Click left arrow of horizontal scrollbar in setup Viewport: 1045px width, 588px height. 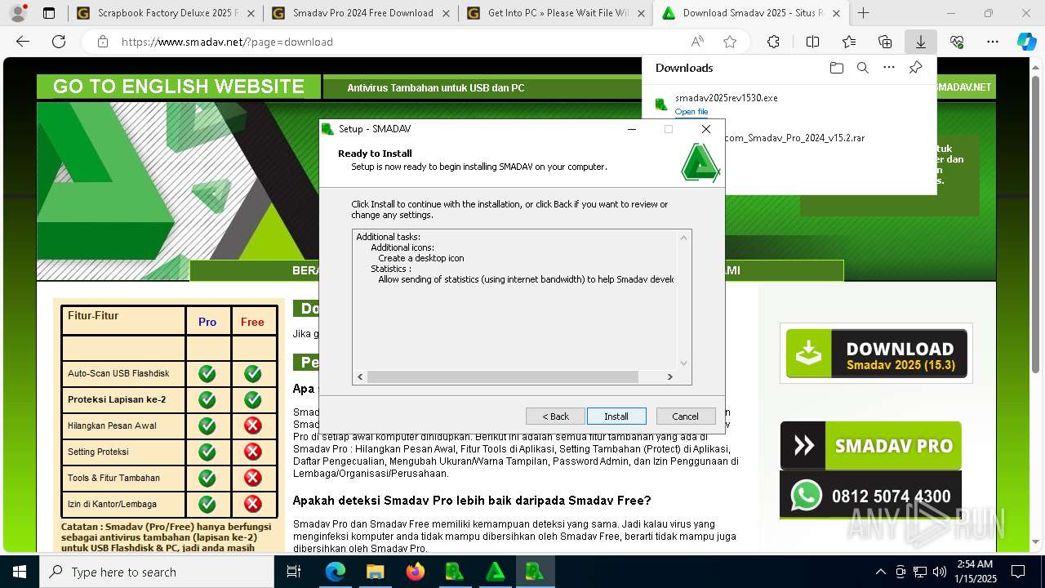pyautogui.click(x=360, y=376)
